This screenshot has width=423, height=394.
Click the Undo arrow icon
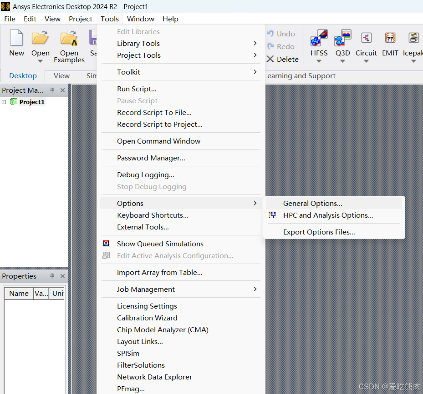pyautogui.click(x=270, y=34)
